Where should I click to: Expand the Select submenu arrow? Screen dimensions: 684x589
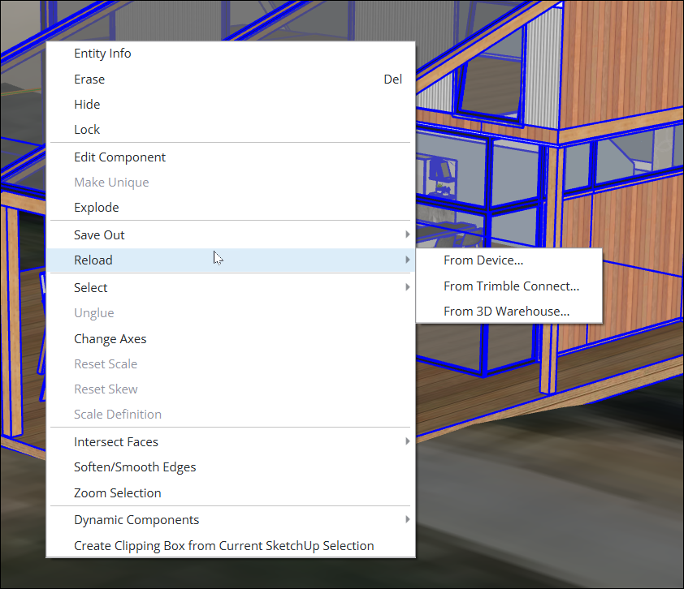click(408, 287)
